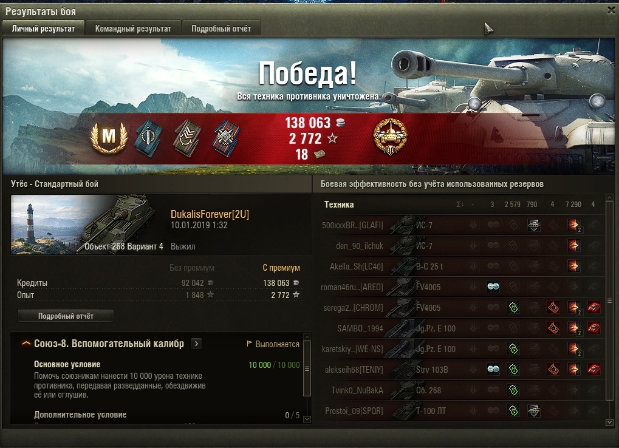The height and width of the screenshot is (448, 619).
Task: Click the Объект 268 Вариант 4 tank thumbnail
Action: [x=87, y=225]
